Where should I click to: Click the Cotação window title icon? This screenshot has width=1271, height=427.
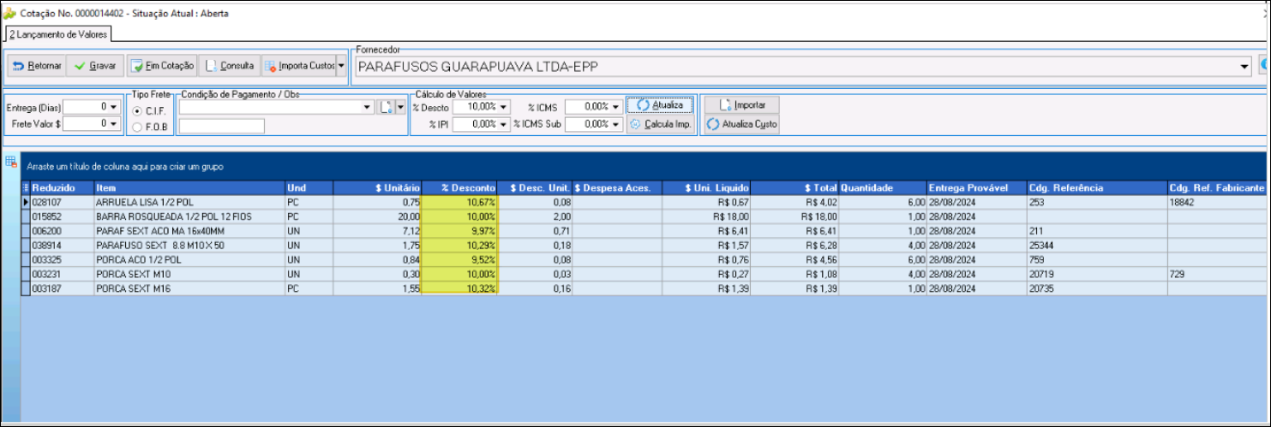tap(9, 14)
